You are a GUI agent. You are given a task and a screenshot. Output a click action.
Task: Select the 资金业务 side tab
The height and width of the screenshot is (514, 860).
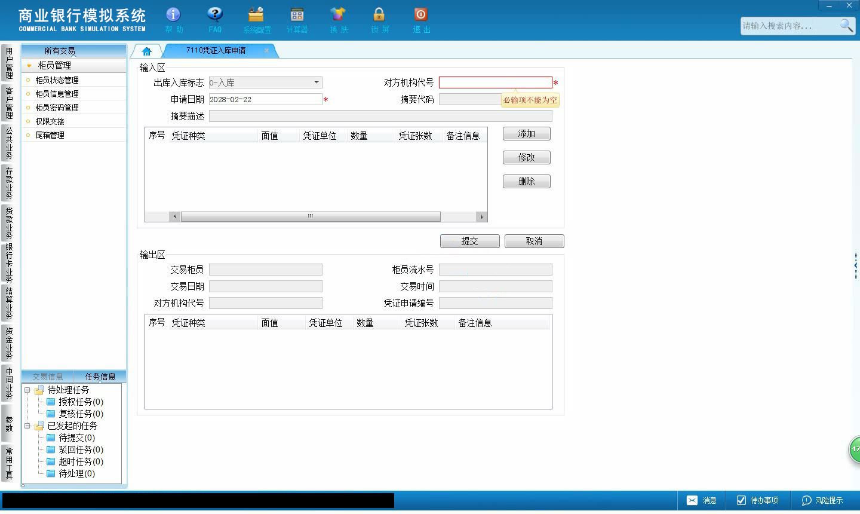(8, 343)
